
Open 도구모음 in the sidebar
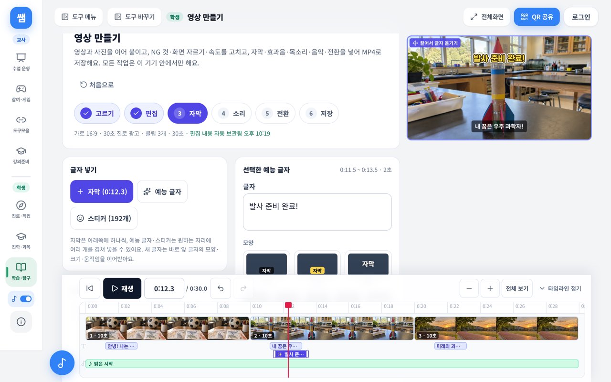click(x=21, y=124)
